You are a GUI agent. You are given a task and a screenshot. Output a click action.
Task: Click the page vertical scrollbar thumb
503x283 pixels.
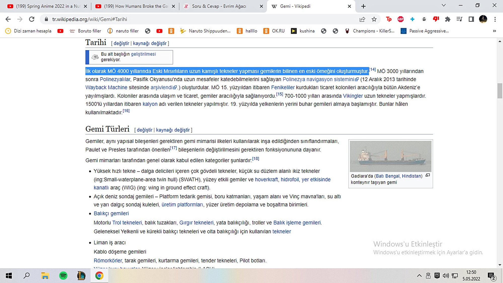point(499,91)
